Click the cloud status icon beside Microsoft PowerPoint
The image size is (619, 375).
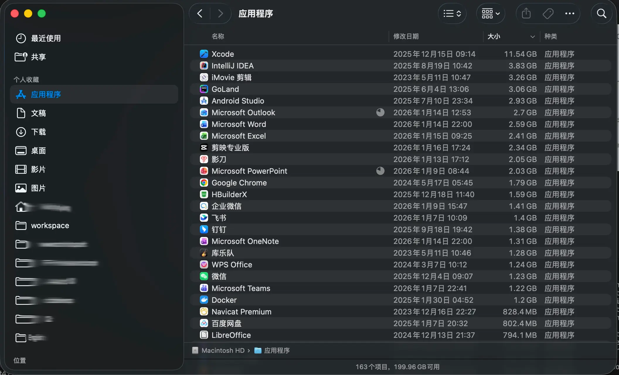(x=380, y=171)
